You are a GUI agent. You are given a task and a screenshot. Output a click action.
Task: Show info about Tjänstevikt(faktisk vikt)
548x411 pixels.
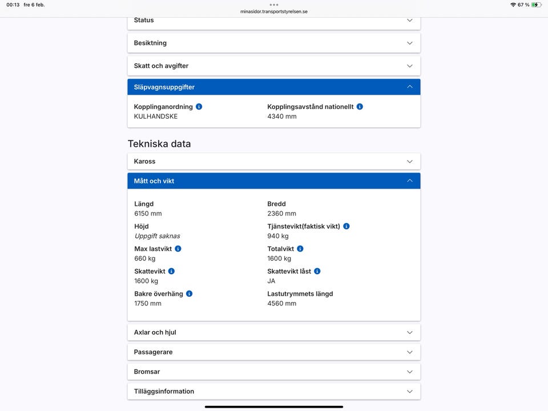coord(346,227)
